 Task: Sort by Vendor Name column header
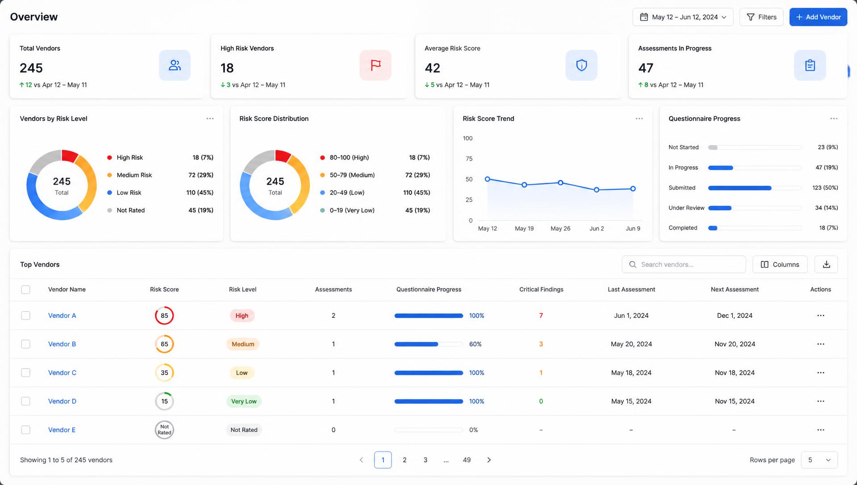coord(67,289)
